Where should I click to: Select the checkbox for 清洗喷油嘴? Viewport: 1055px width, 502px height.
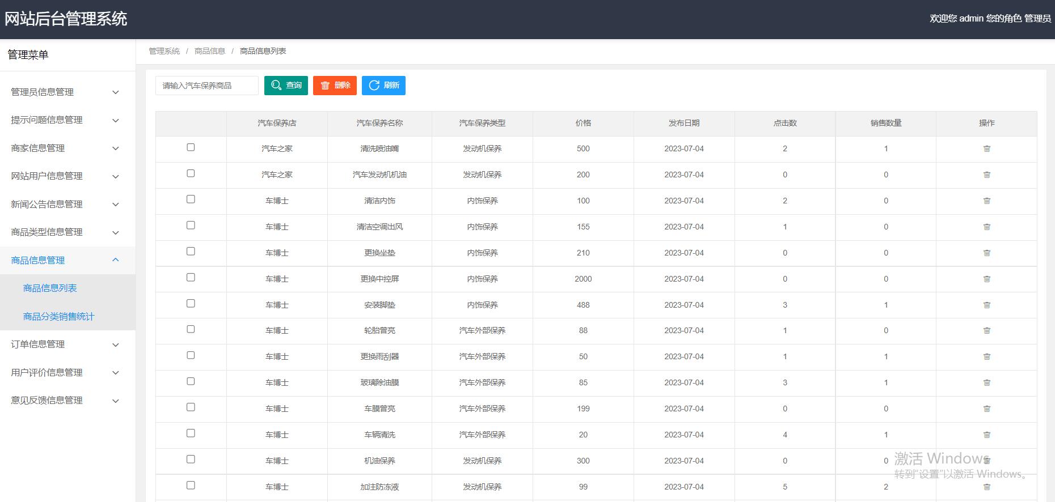pyautogui.click(x=191, y=147)
